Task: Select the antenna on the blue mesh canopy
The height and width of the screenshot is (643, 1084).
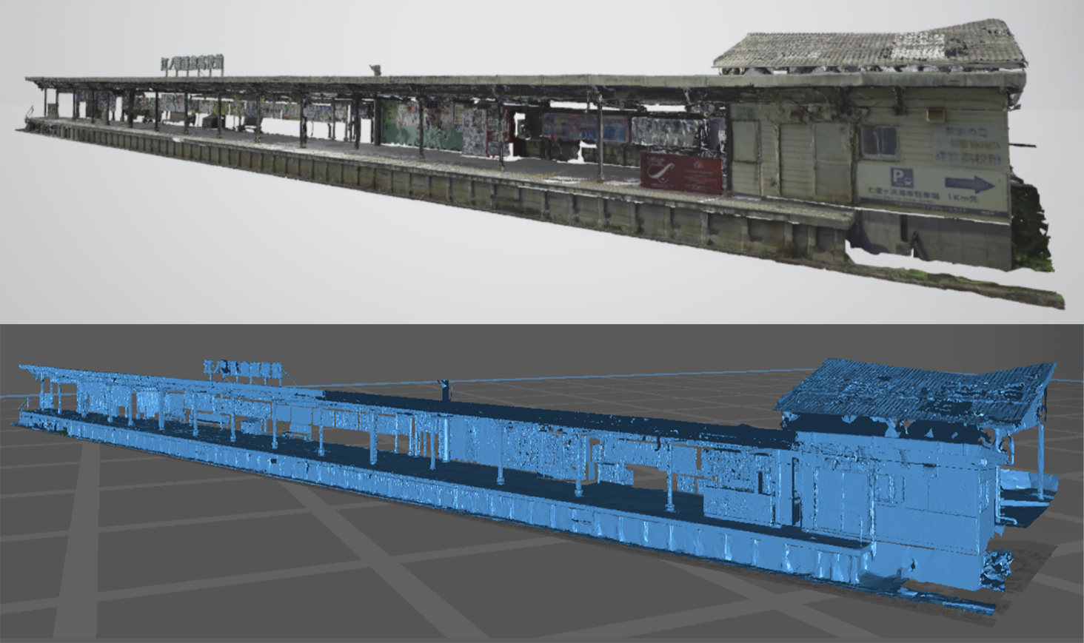Action: pos(444,385)
